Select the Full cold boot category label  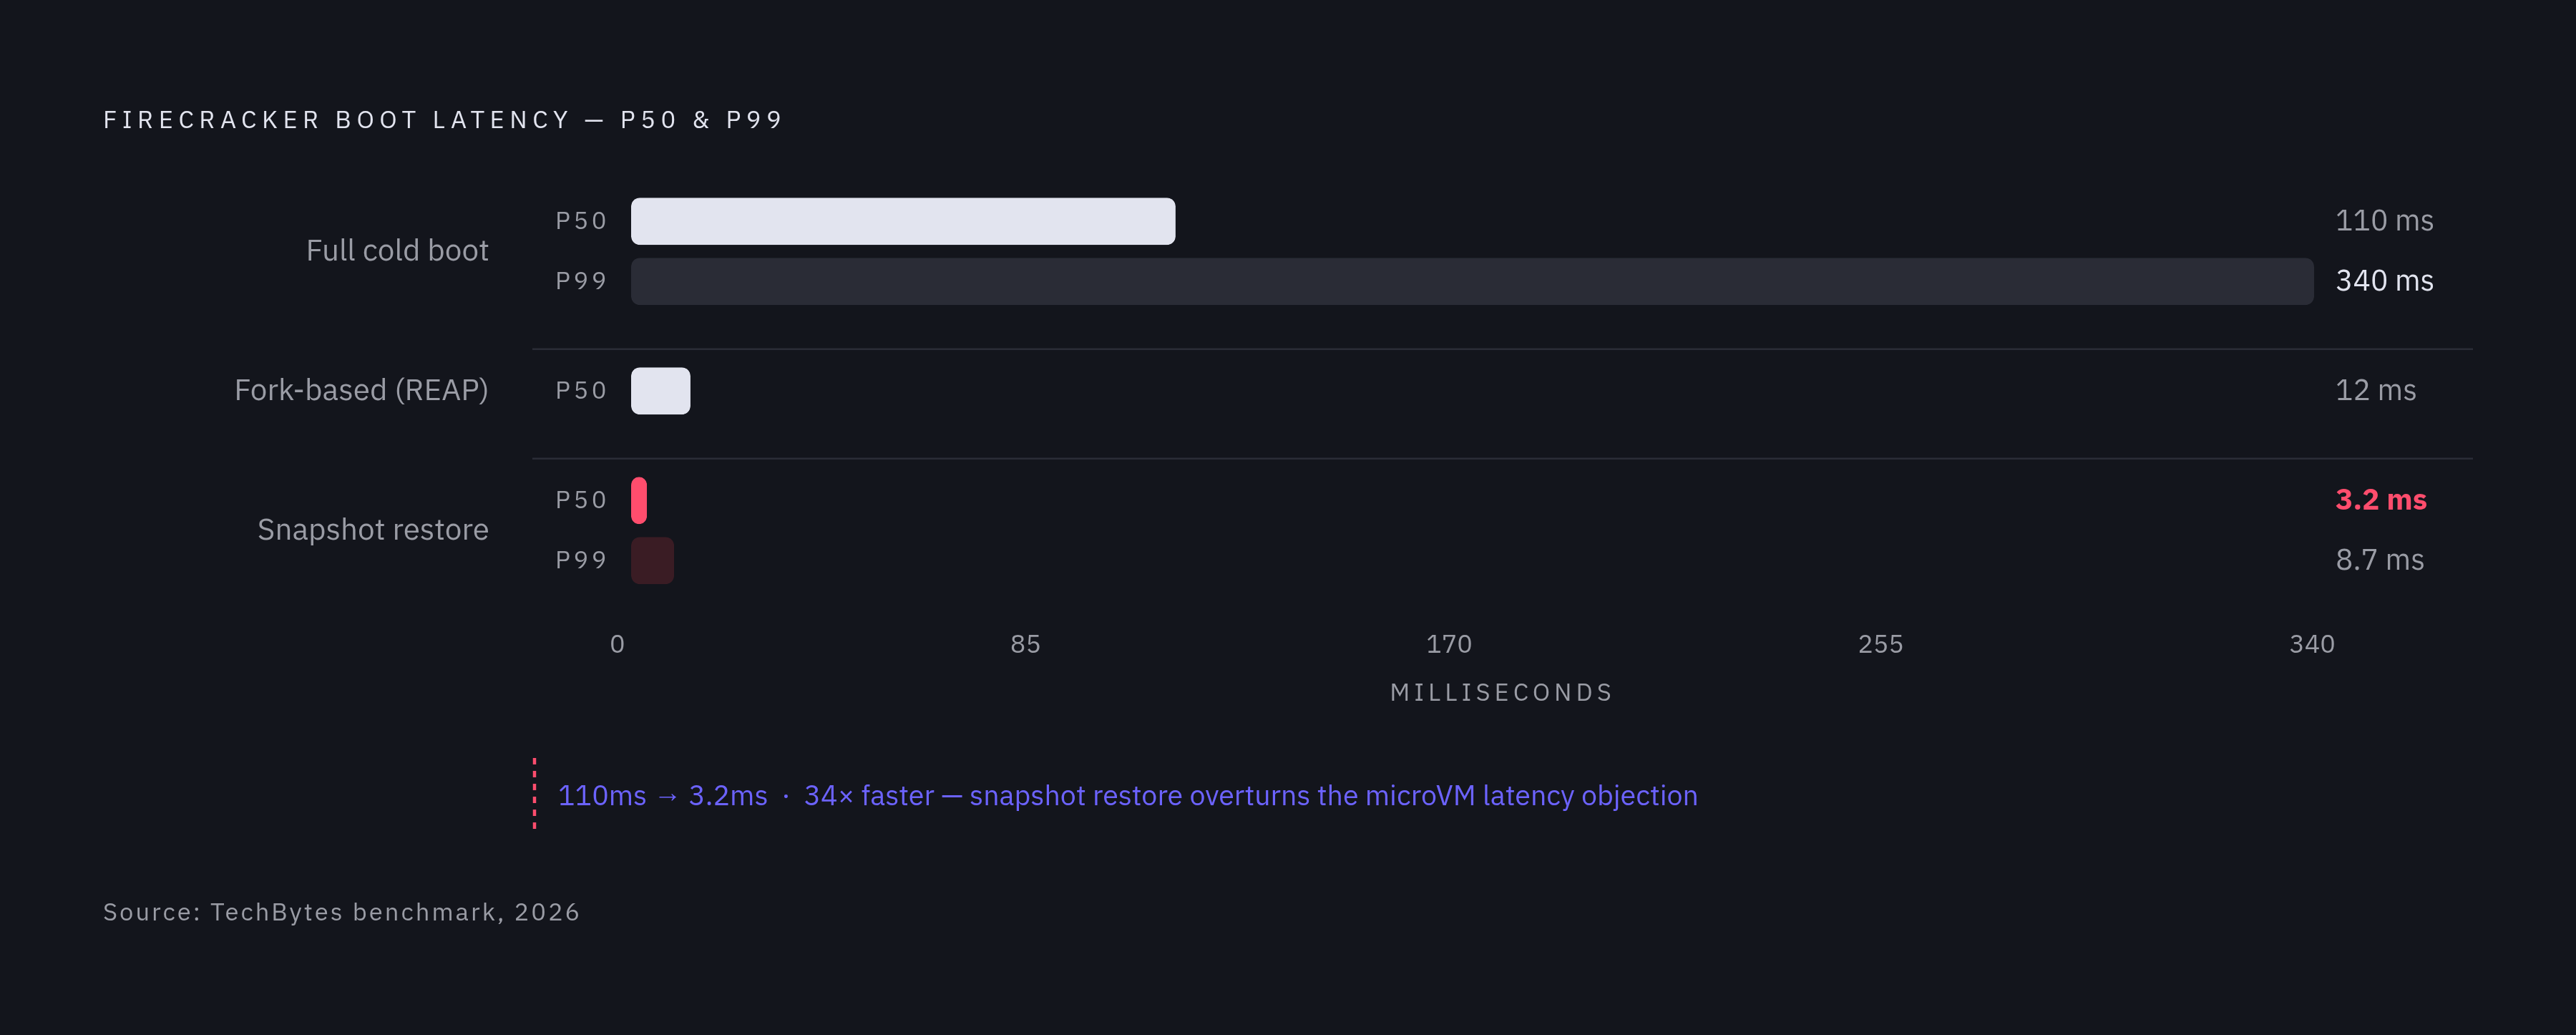397,251
